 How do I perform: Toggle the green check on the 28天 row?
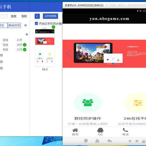coord(25,45)
